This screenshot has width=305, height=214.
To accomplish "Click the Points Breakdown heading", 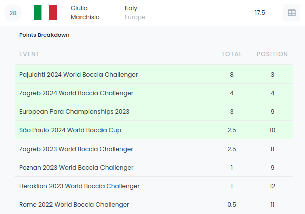I will click(44, 35).
